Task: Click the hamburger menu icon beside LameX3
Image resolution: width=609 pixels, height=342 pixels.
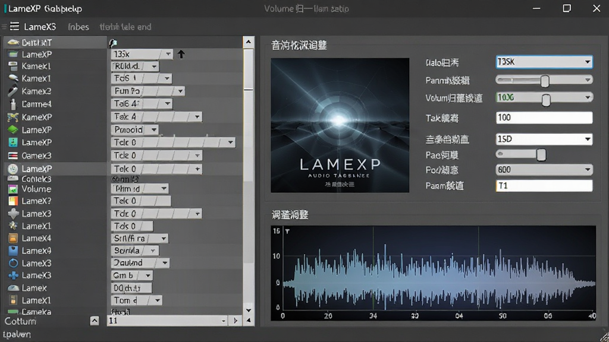Action: [14, 26]
